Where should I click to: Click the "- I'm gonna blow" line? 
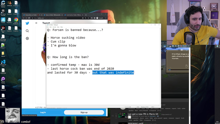(62, 45)
